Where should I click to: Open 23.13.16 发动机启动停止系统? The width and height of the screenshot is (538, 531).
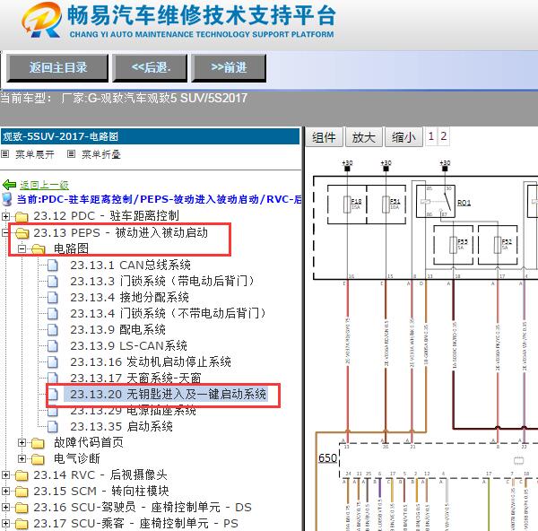(151, 361)
